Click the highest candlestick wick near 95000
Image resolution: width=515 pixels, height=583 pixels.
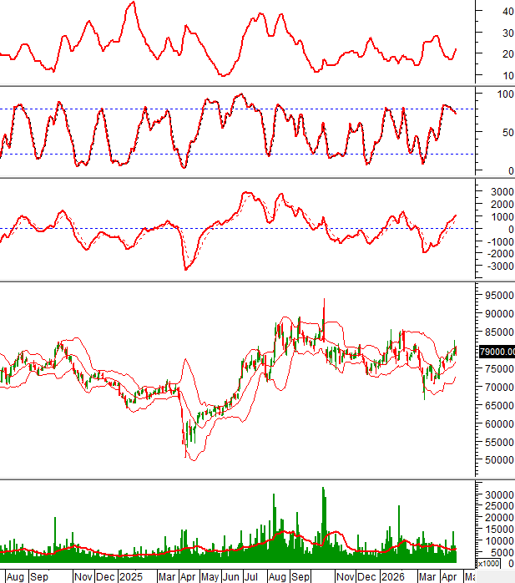click(324, 301)
